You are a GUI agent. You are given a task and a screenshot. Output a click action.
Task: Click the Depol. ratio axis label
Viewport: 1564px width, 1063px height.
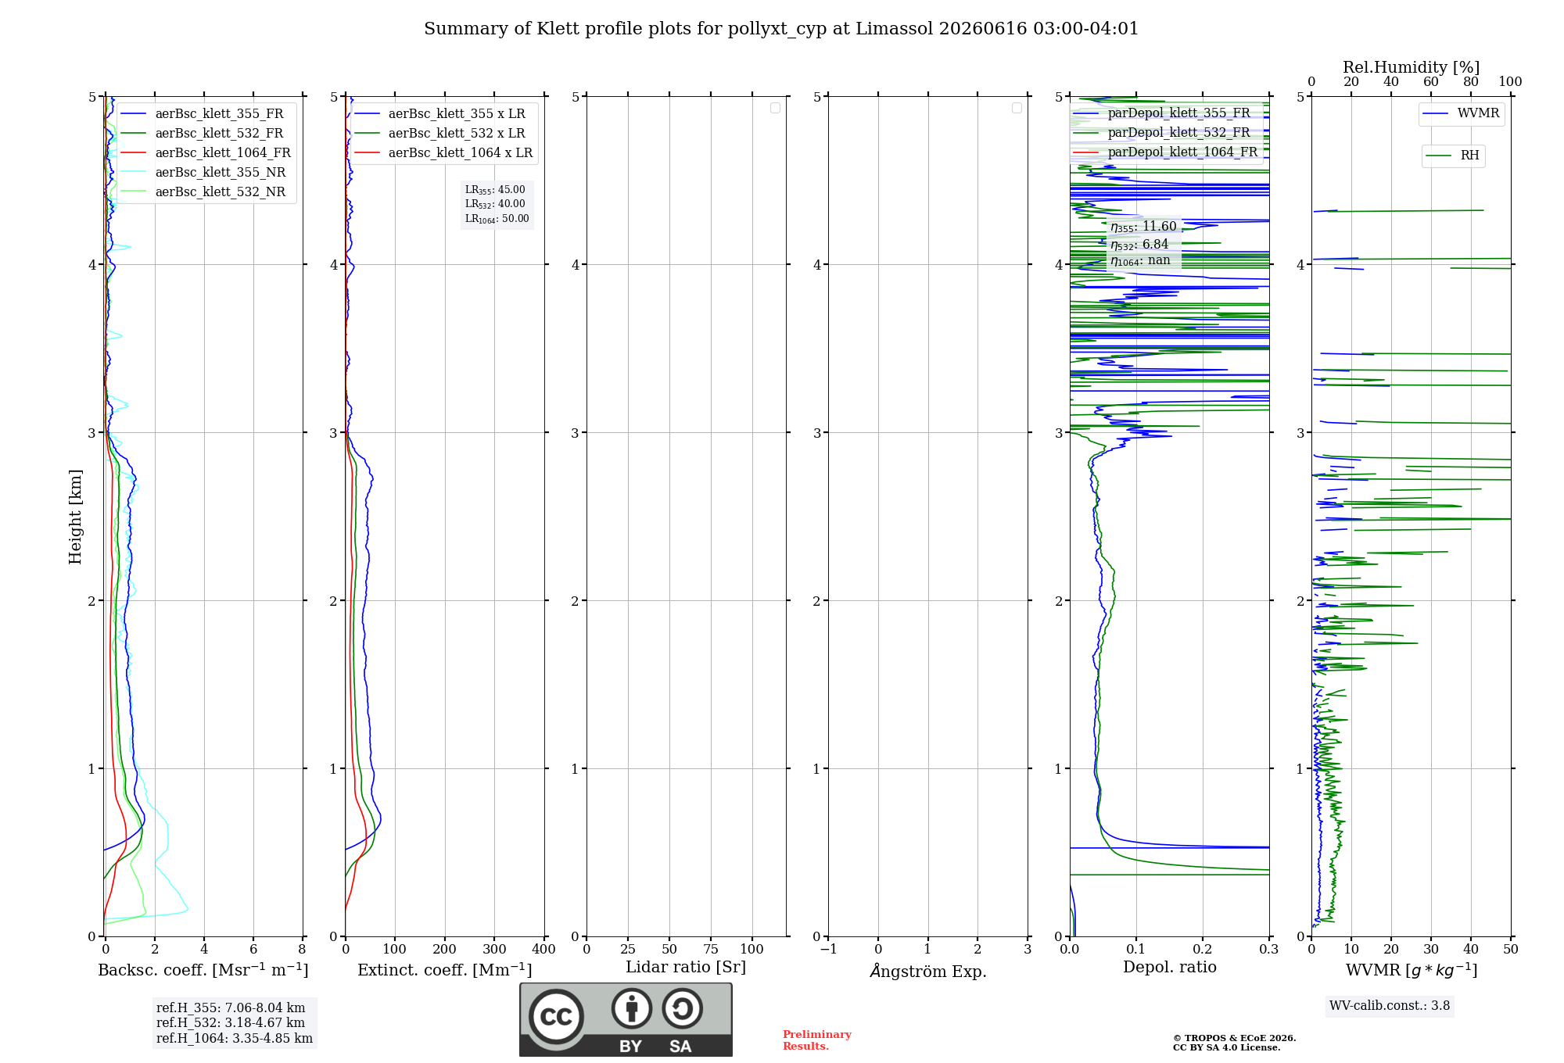point(1169,968)
